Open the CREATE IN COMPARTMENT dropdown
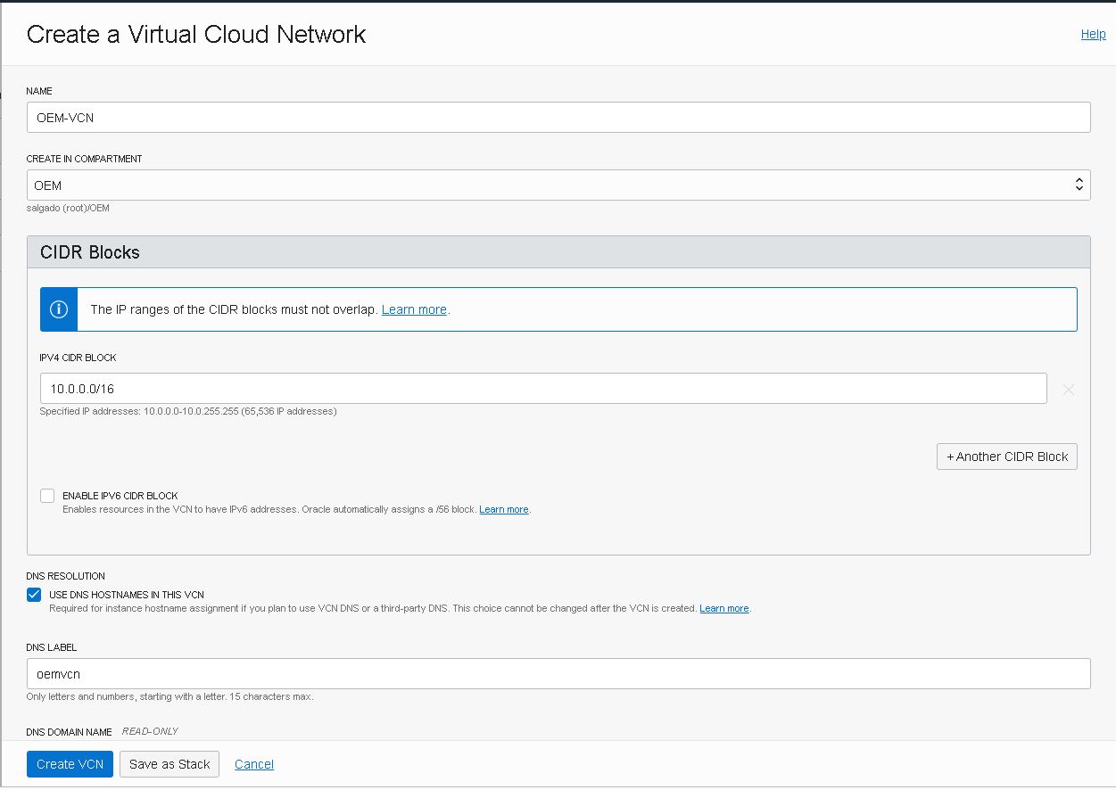1116x790 pixels. click(558, 185)
